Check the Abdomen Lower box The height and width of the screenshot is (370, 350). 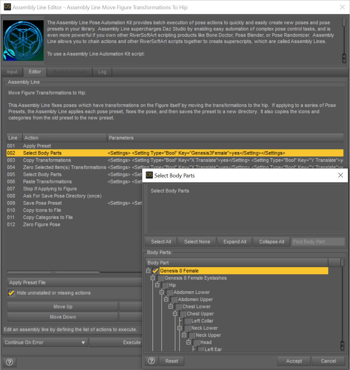[x=169, y=292]
